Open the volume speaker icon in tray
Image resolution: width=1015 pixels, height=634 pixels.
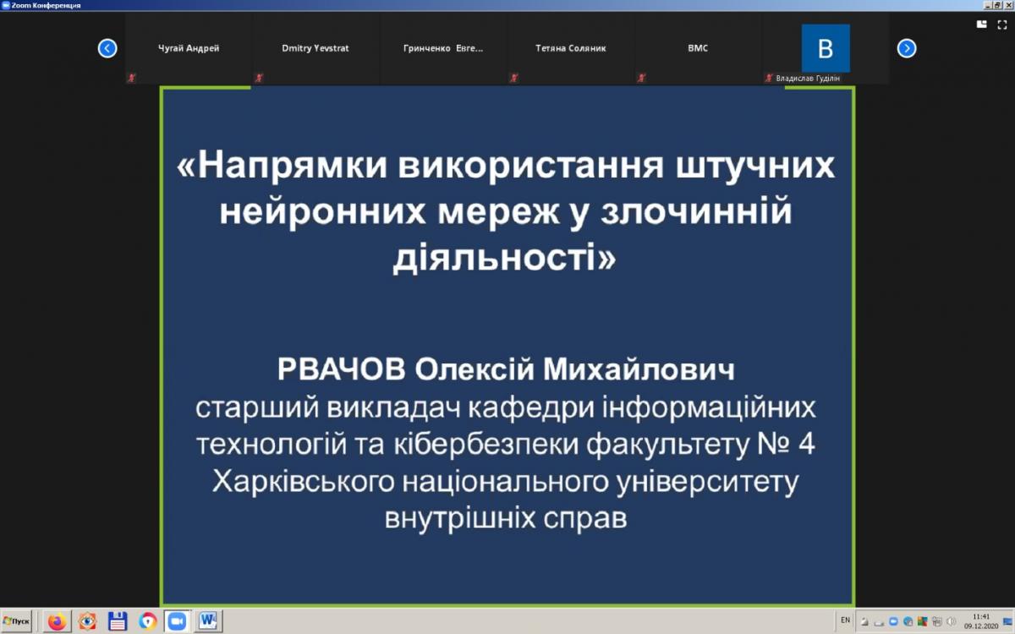click(951, 621)
